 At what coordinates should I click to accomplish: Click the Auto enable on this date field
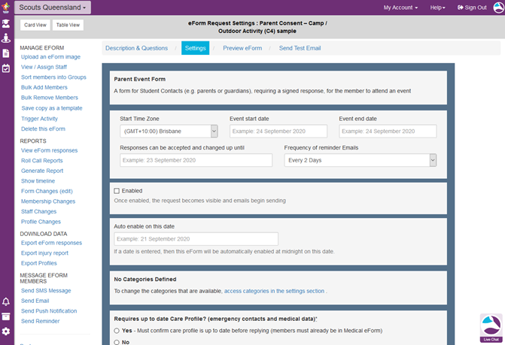tap(196, 239)
